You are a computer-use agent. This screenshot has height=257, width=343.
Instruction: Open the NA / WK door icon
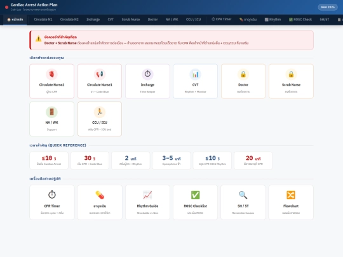click(51, 112)
